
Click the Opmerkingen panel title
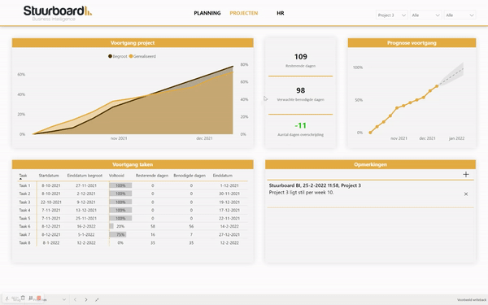tap(370, 164)
